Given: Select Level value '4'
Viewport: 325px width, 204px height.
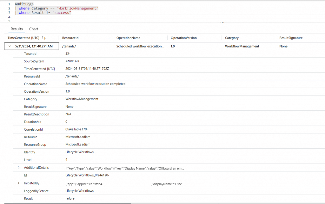Looking at the screenshot, I should [x=66, y=160].
